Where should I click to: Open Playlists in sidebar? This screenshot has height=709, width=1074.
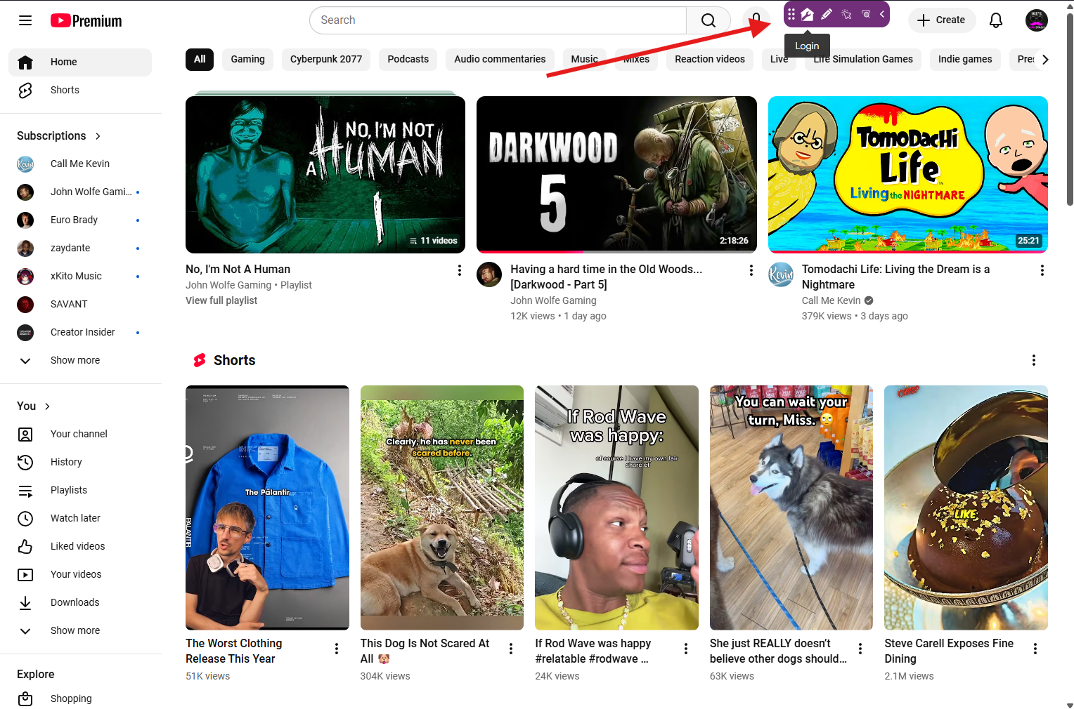(x=80, y=490)
